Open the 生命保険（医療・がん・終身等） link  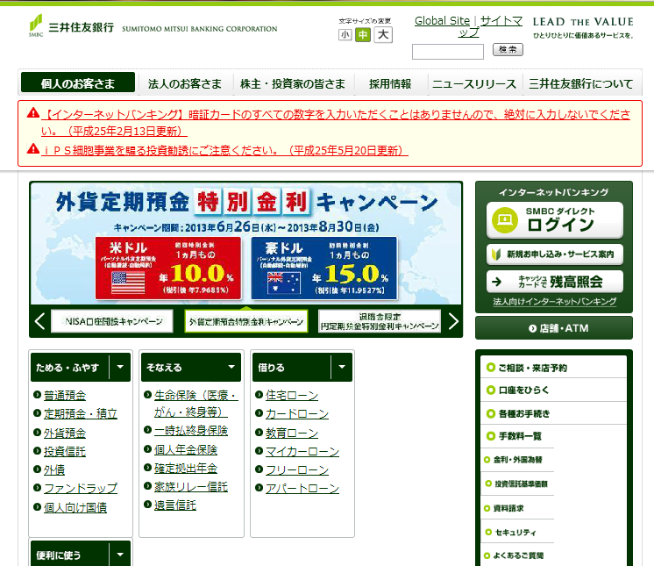pos(196,403)
